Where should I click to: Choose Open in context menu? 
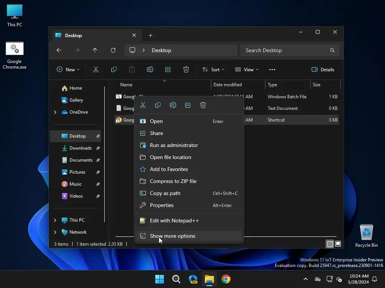click(x=189, y=121)
